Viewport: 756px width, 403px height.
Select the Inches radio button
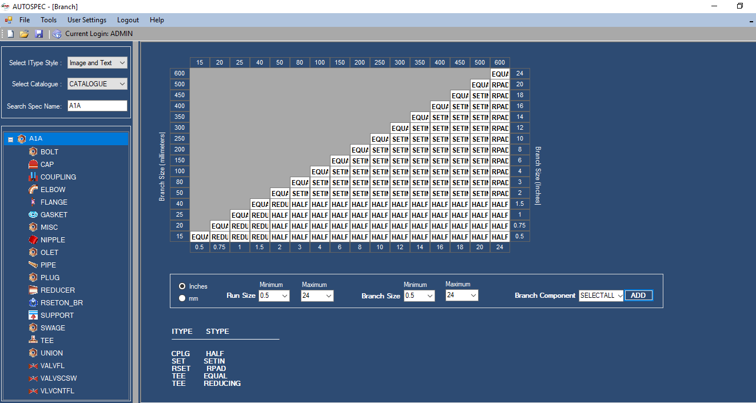[x=182, y=286]
